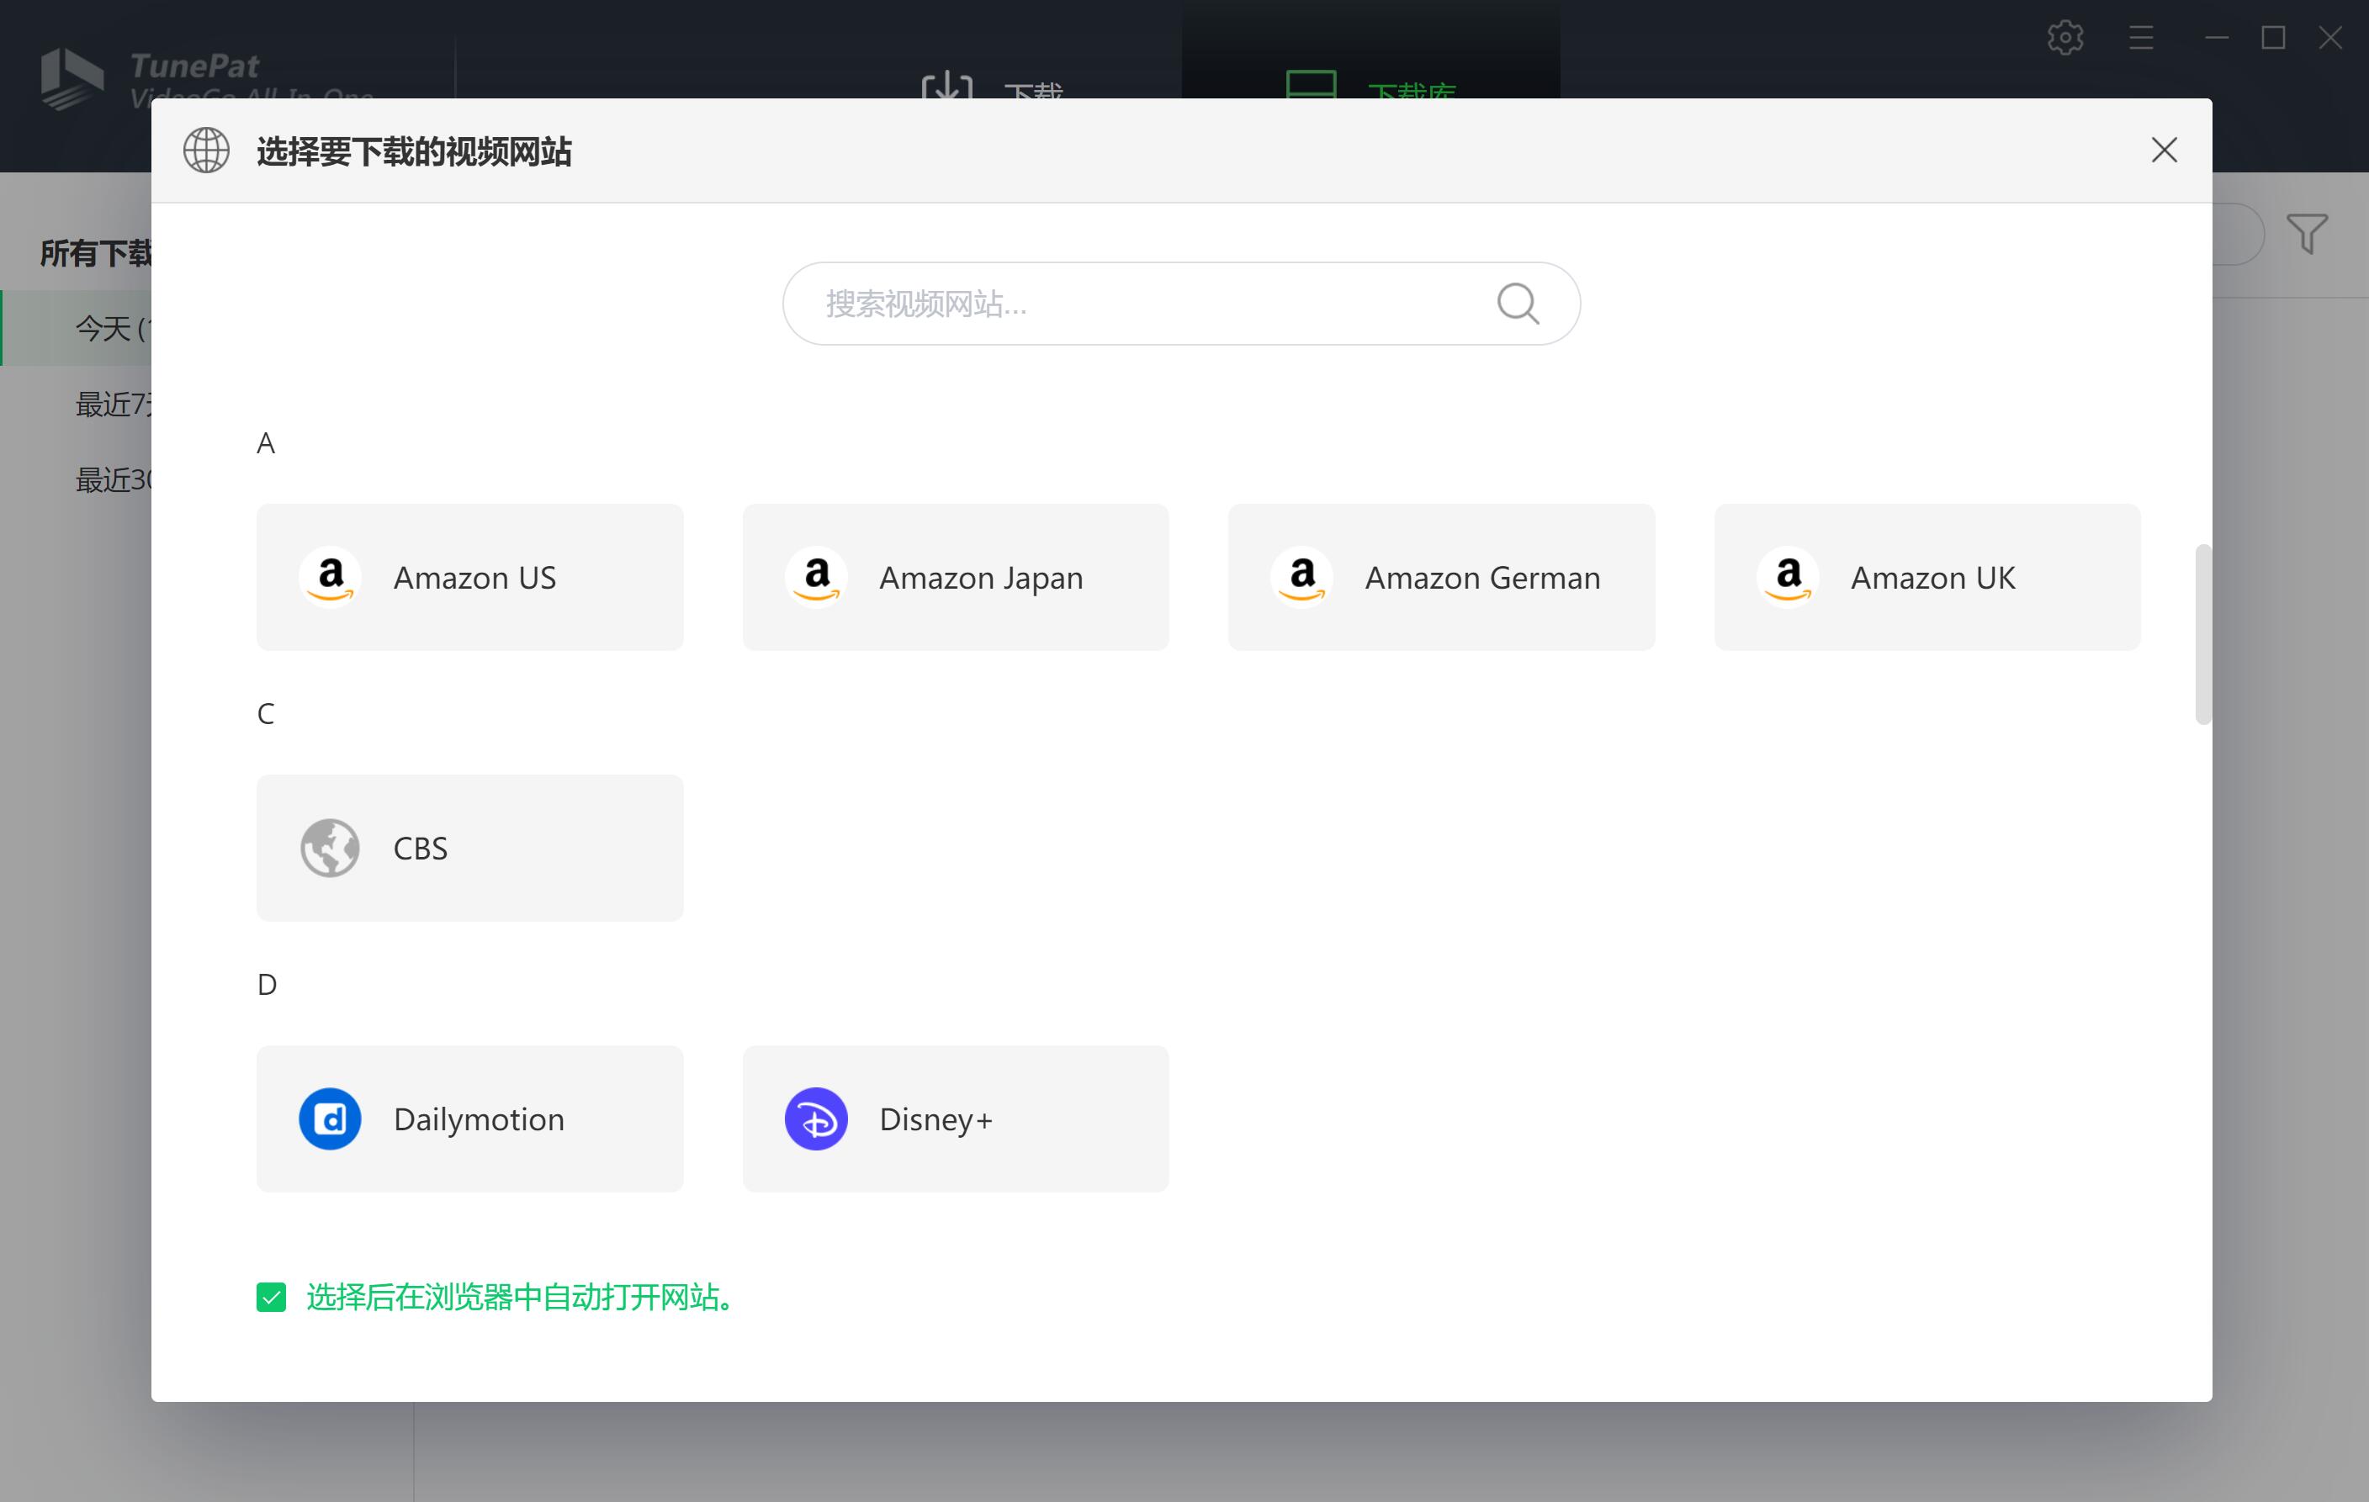The height and width of the screenshot is (1502, 2369).
Task: Select the 今天 sidebar item
Action: tap(77, 327)
